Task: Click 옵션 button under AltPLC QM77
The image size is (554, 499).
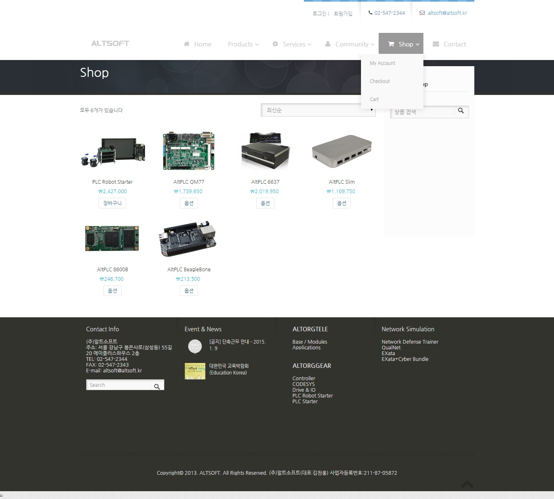Action: [189, 203]
